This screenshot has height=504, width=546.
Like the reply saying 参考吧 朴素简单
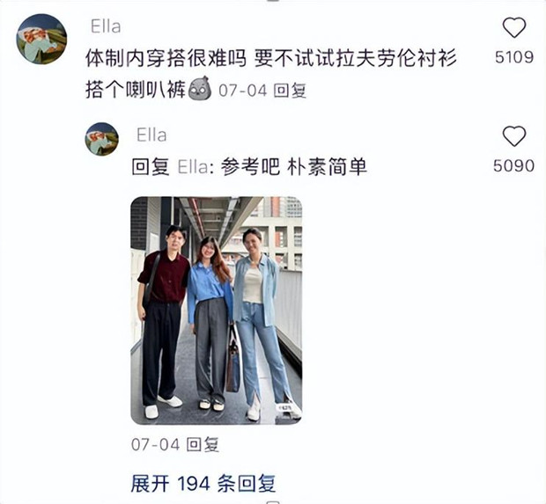514,136
